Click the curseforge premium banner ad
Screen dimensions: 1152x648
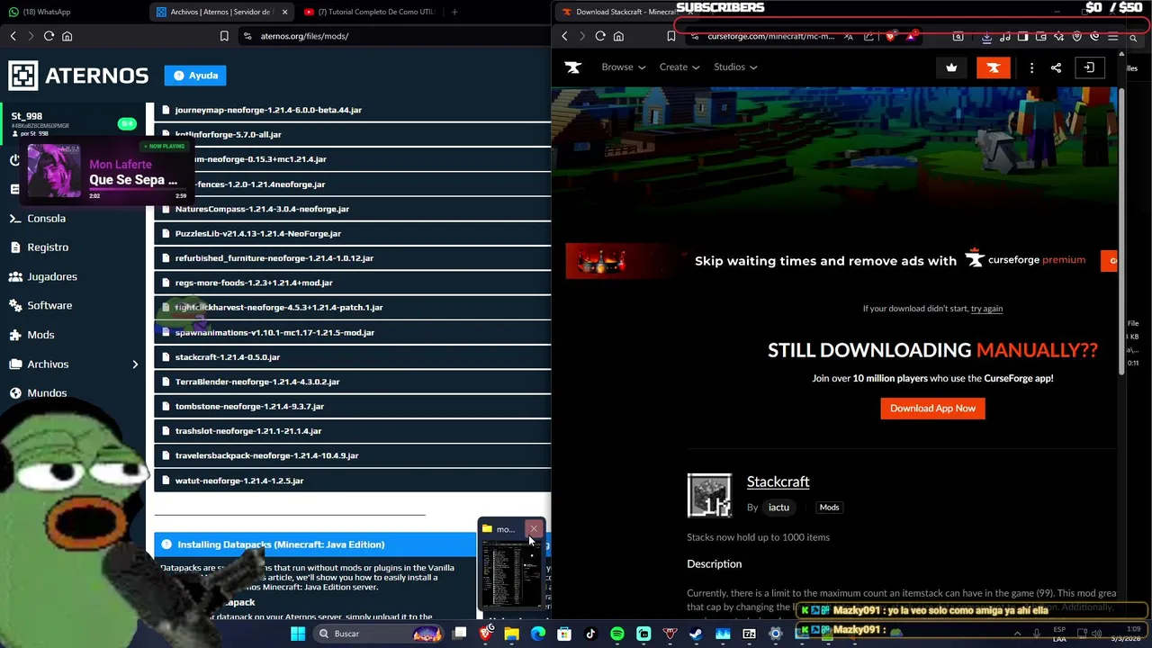(841, 261)
